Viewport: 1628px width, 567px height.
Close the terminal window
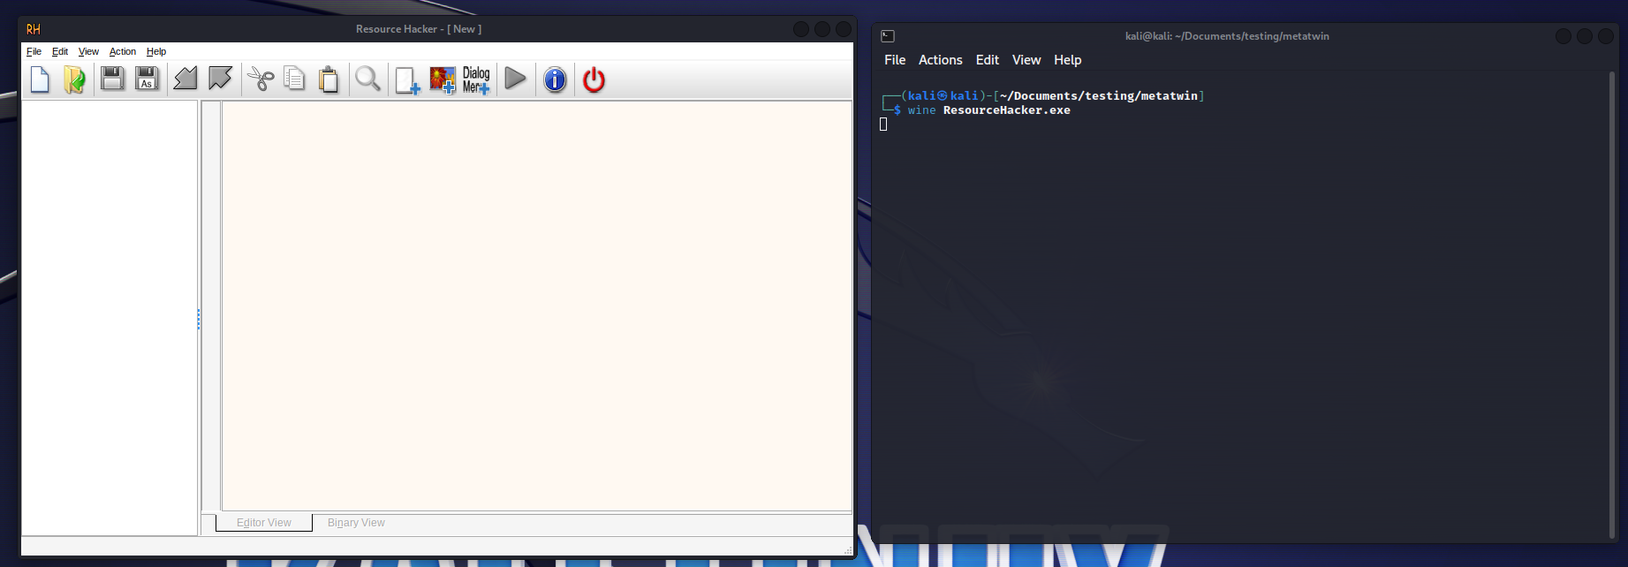point(1606,36)
